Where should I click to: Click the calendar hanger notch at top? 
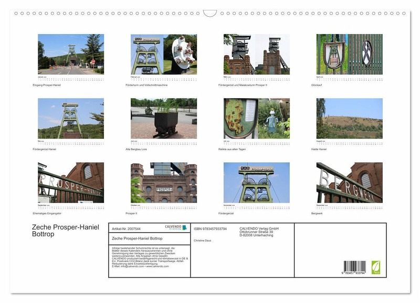pos(210,13)
